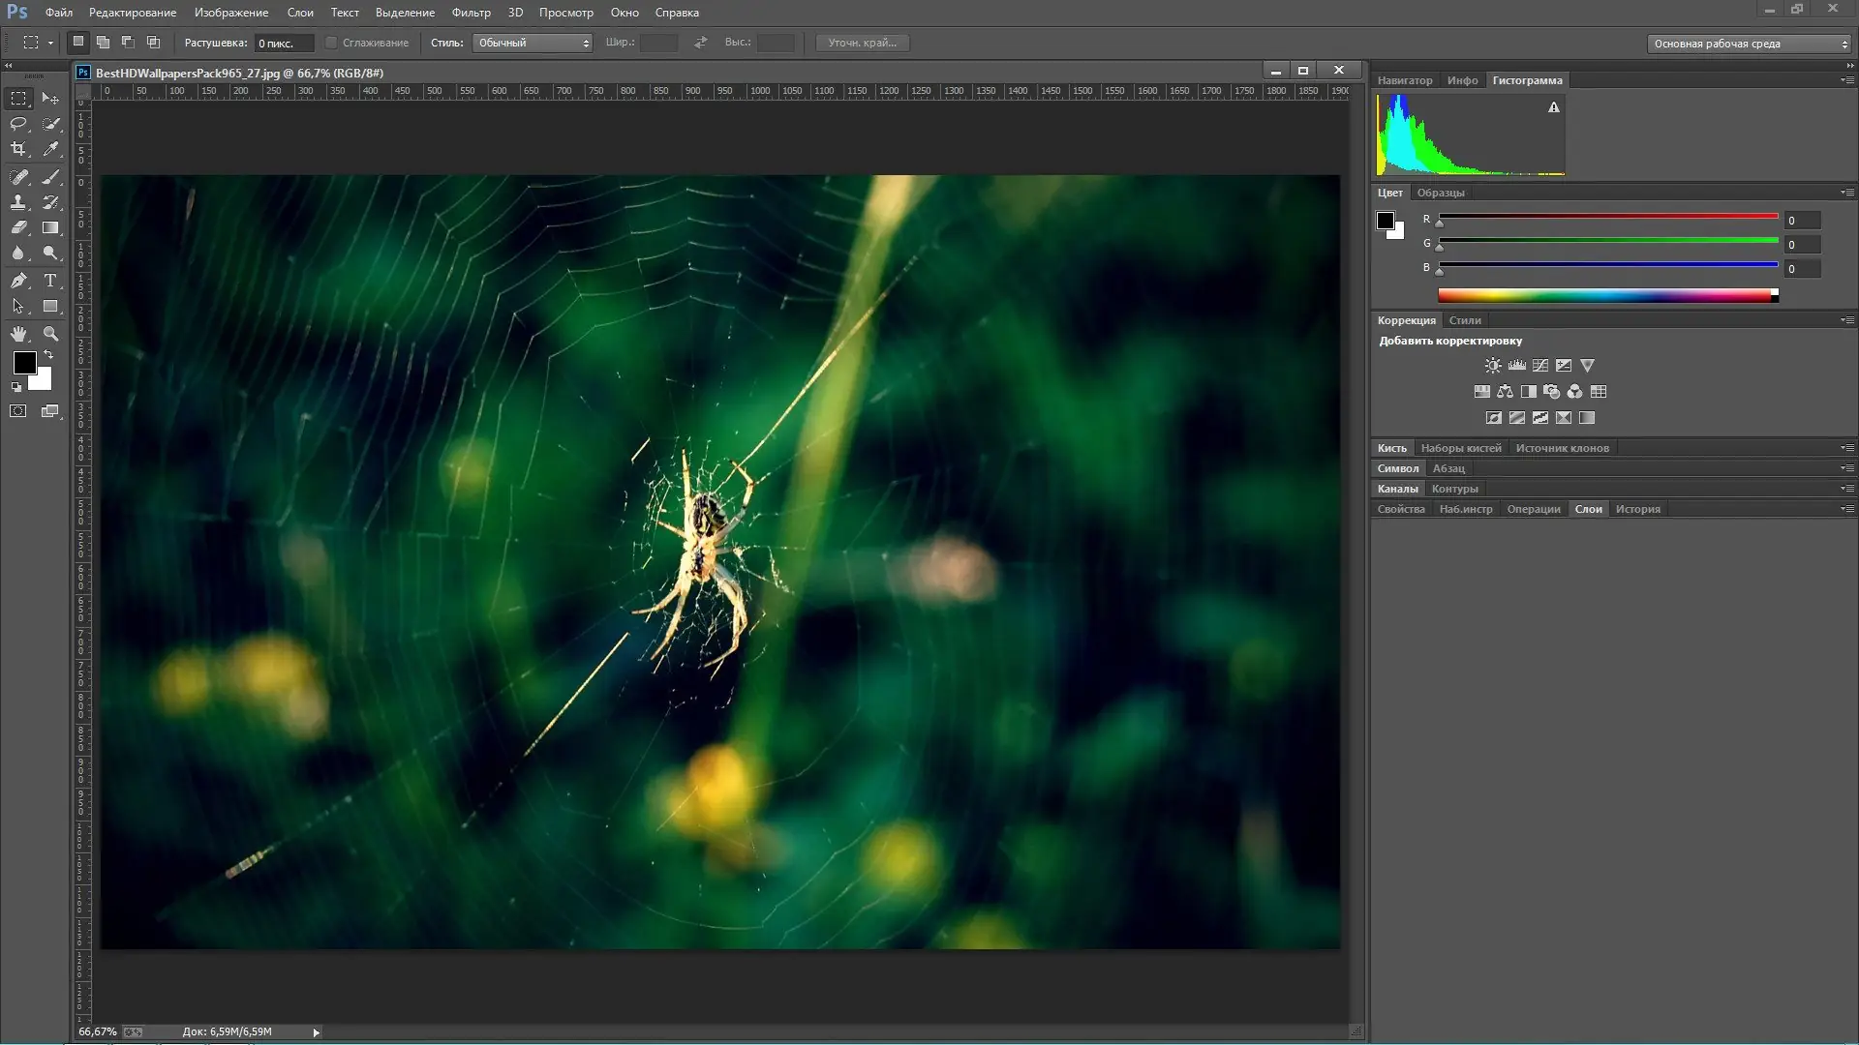
Task: Toggle Quick Mask mode
Action: point(18,411)
